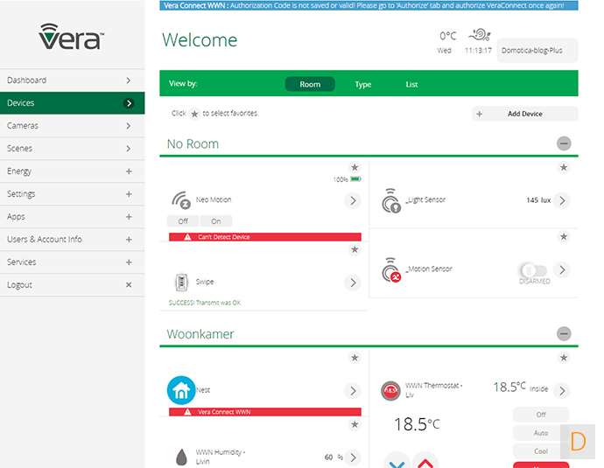
Task: Click the _Light Sensor device icon
Action: 390,202
